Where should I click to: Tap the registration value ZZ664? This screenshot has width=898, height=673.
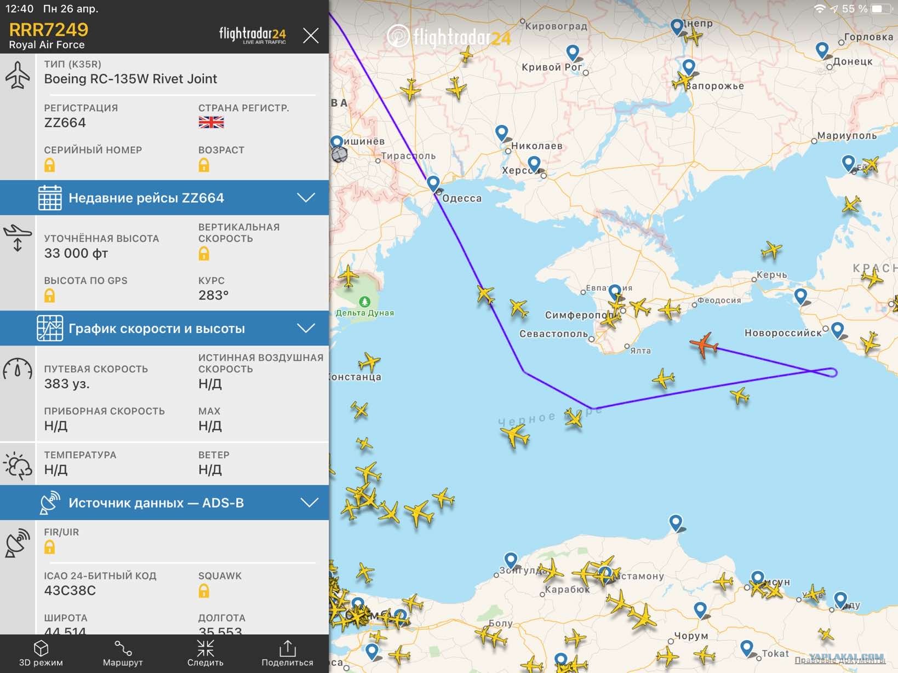click(65, 123)
